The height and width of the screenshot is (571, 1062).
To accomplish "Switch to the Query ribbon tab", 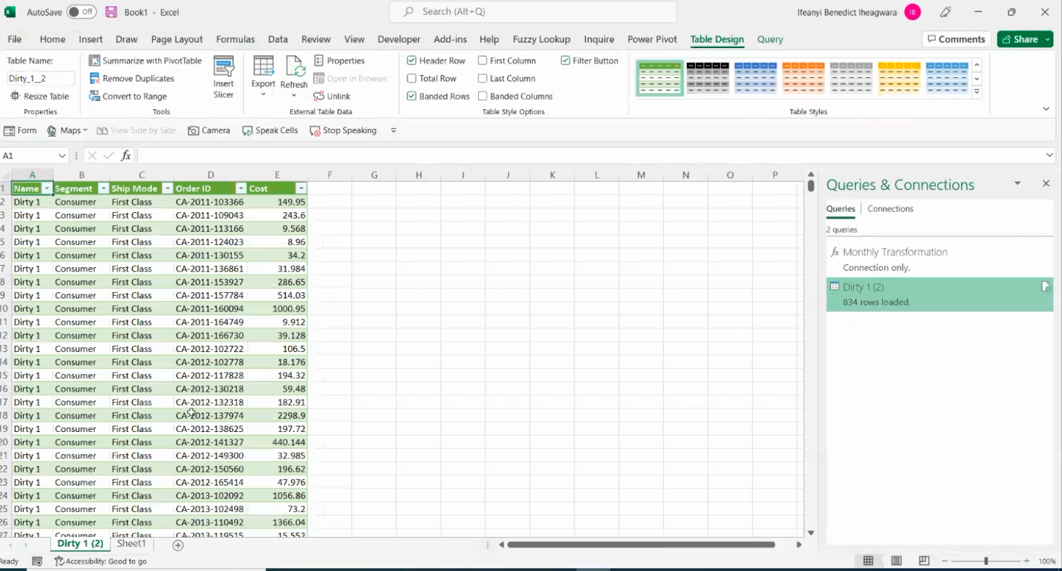I will click(770, 39).
